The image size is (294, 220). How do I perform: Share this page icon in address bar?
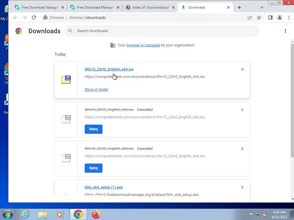coord(250,17)
